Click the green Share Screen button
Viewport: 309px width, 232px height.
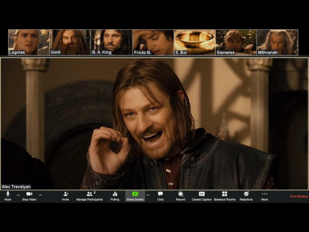coord(135,195)
